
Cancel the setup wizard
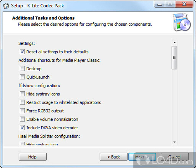[x=174, y=157]
